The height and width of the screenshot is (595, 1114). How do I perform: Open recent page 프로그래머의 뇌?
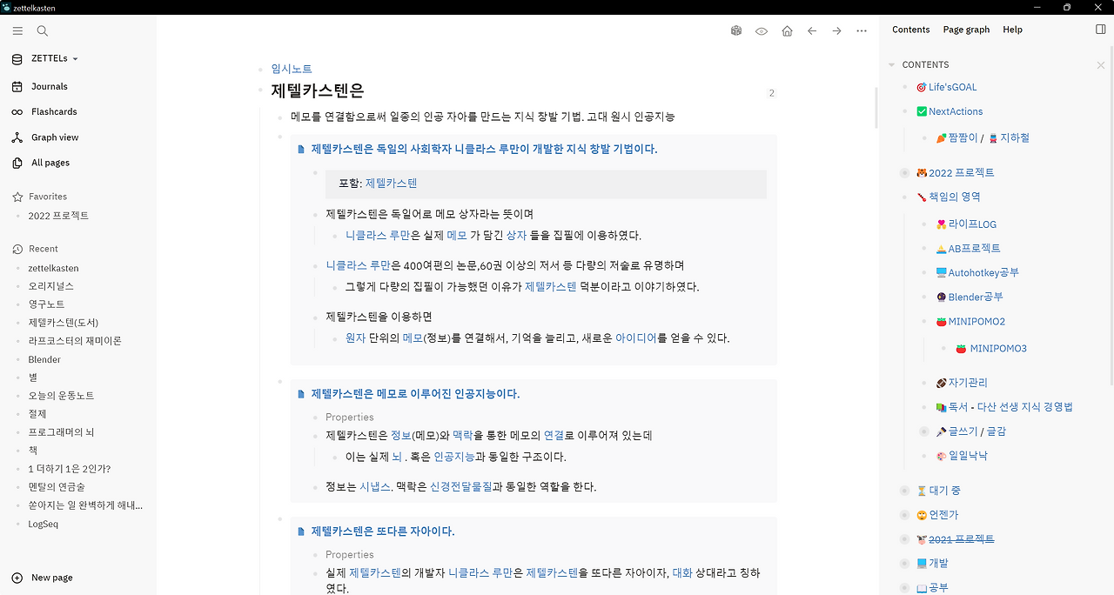tap(61, 432)
